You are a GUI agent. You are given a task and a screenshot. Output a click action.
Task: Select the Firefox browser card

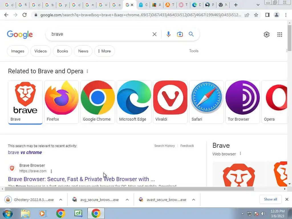62,102
